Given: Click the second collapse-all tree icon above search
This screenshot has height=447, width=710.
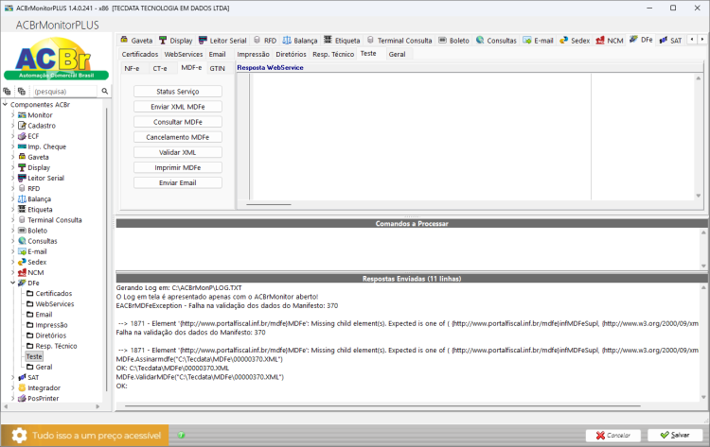Looking at the screenshot, I should (21, 92).
